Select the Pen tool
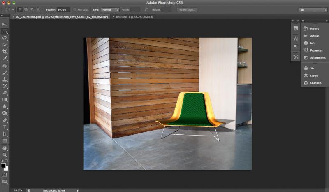Screen dimensions: 329x192 (x=5, y=120)
